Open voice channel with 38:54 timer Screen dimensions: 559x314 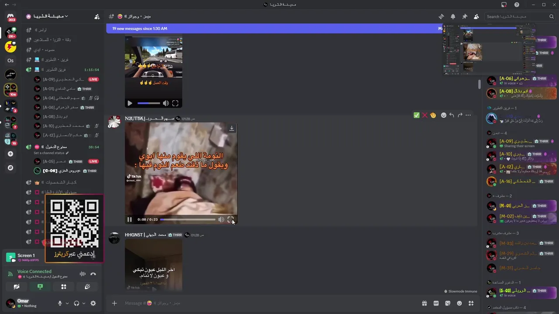tap(62, 147)
